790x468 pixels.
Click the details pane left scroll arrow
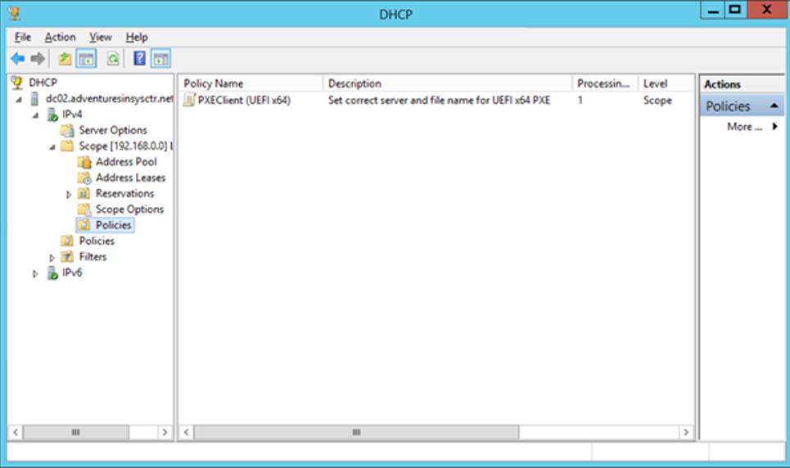click(x=187, y=432)
